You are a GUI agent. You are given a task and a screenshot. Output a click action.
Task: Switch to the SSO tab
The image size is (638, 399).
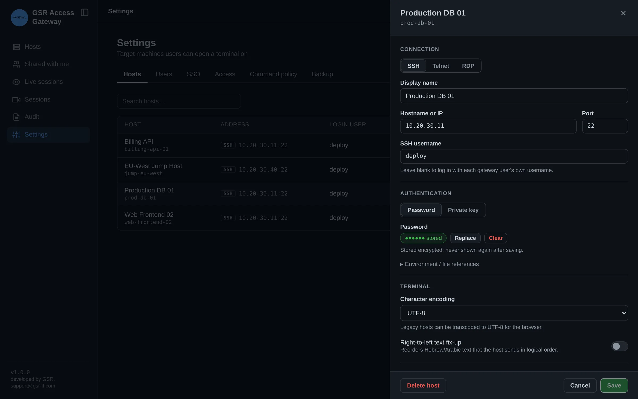(193, 74)
